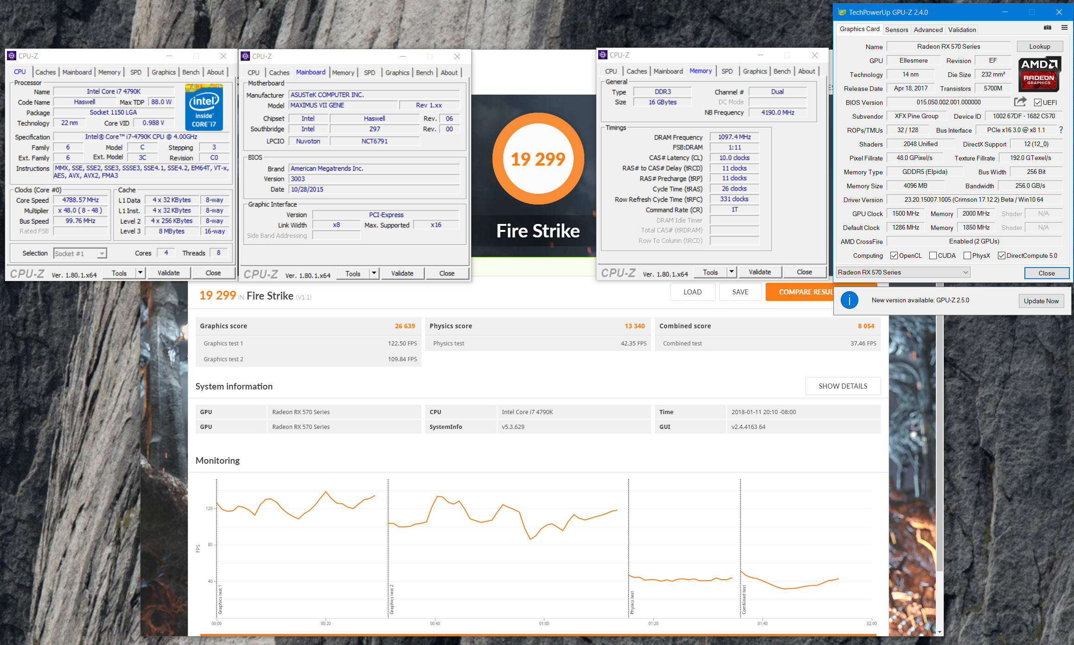Expand Tools arrow in CPU-Z Memory window

(x=732, y=272)
